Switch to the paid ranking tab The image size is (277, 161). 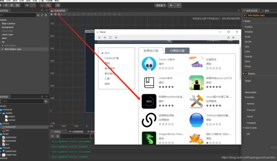pos(177,51)
